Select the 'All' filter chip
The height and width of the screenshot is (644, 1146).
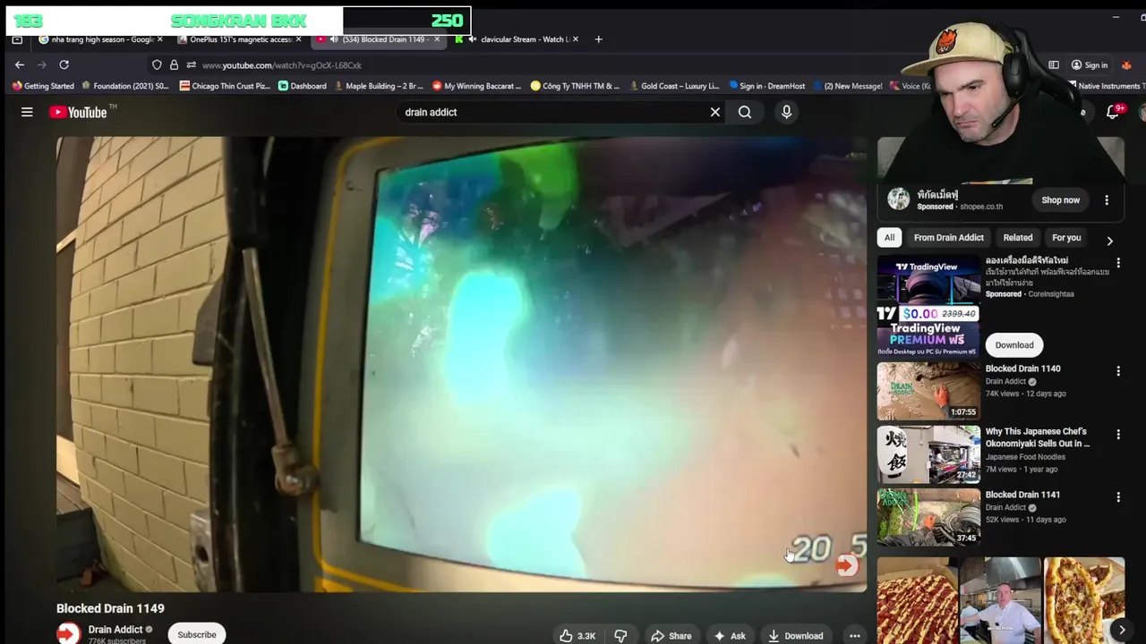click(x=889, y=237)
